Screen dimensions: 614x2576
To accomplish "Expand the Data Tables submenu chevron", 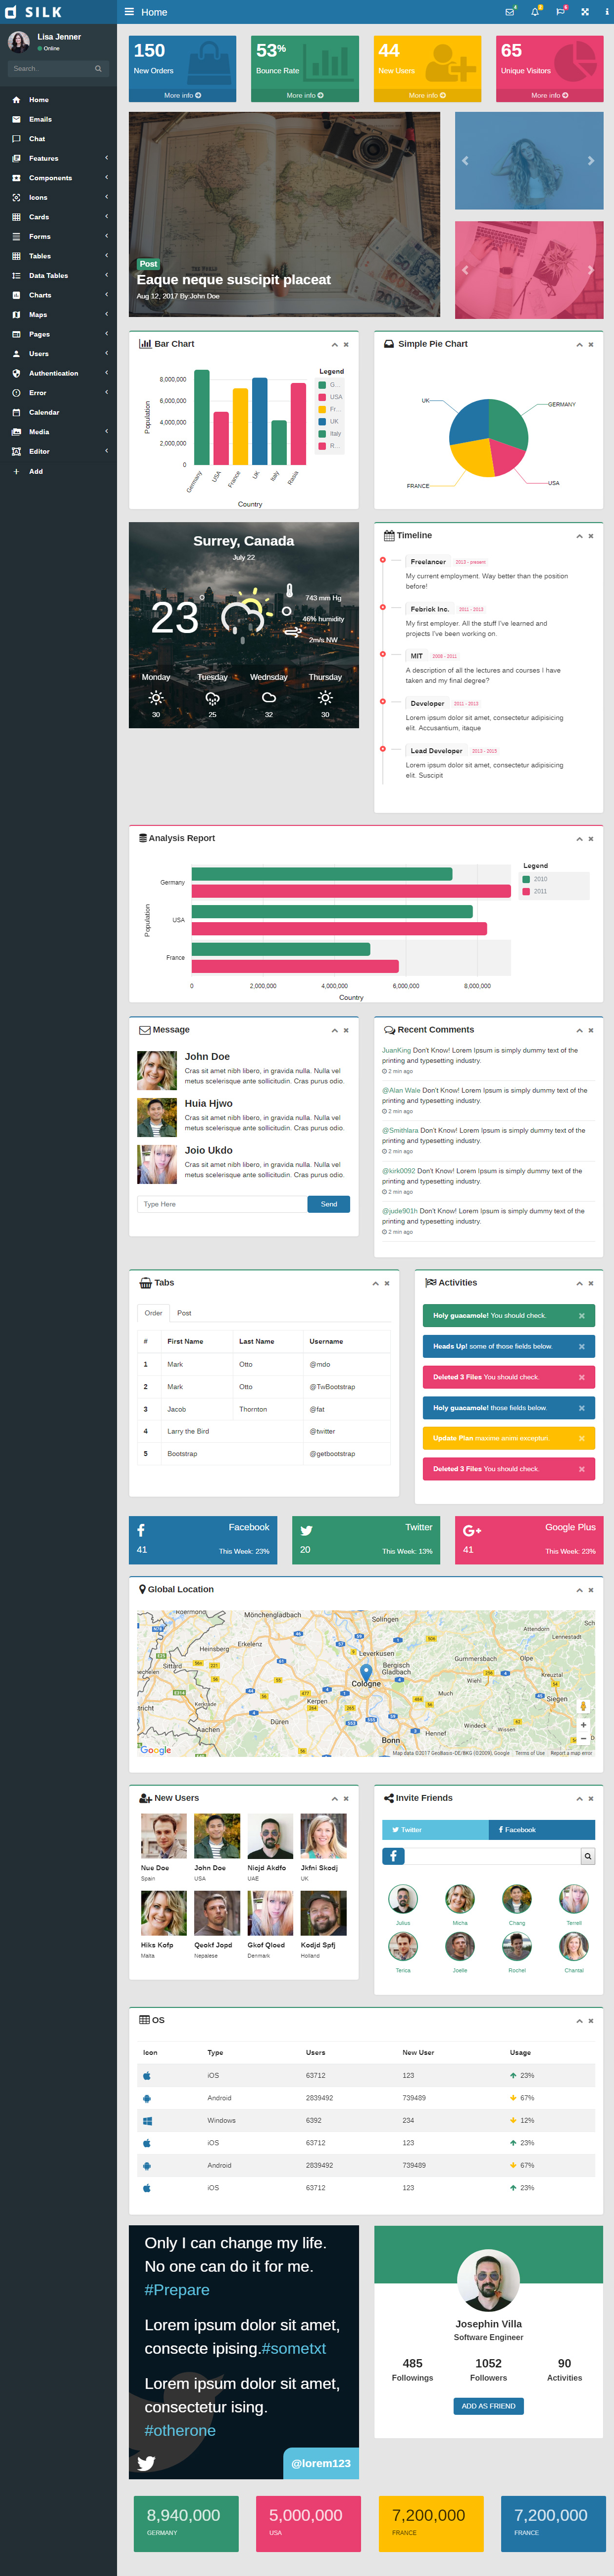I will (x=107, y=275).
